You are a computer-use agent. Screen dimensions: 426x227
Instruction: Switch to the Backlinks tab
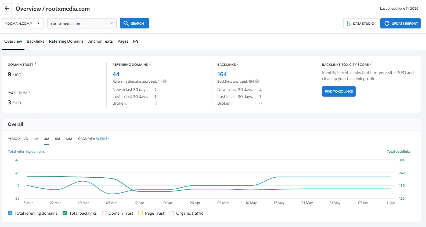coord(35,41)
